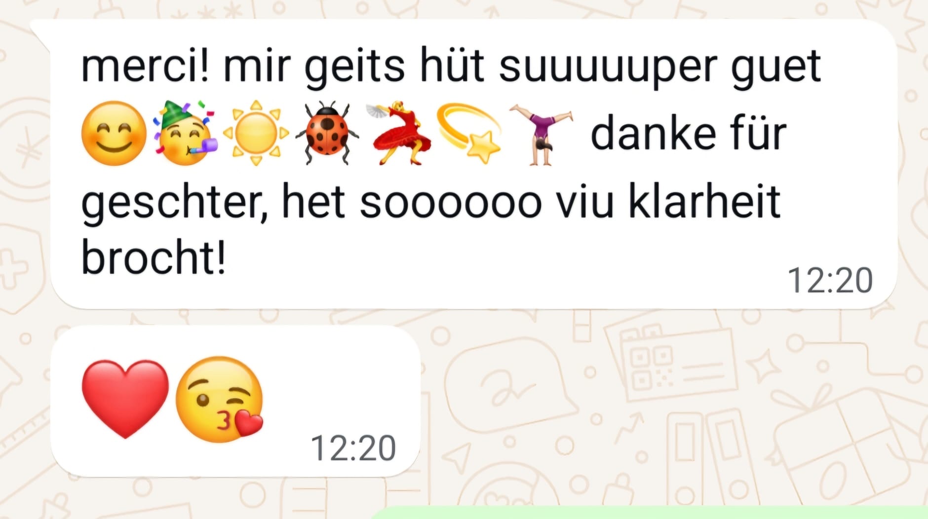928x519 pixels.
Task: Click the party face emoji
Action: click(185, 133)
